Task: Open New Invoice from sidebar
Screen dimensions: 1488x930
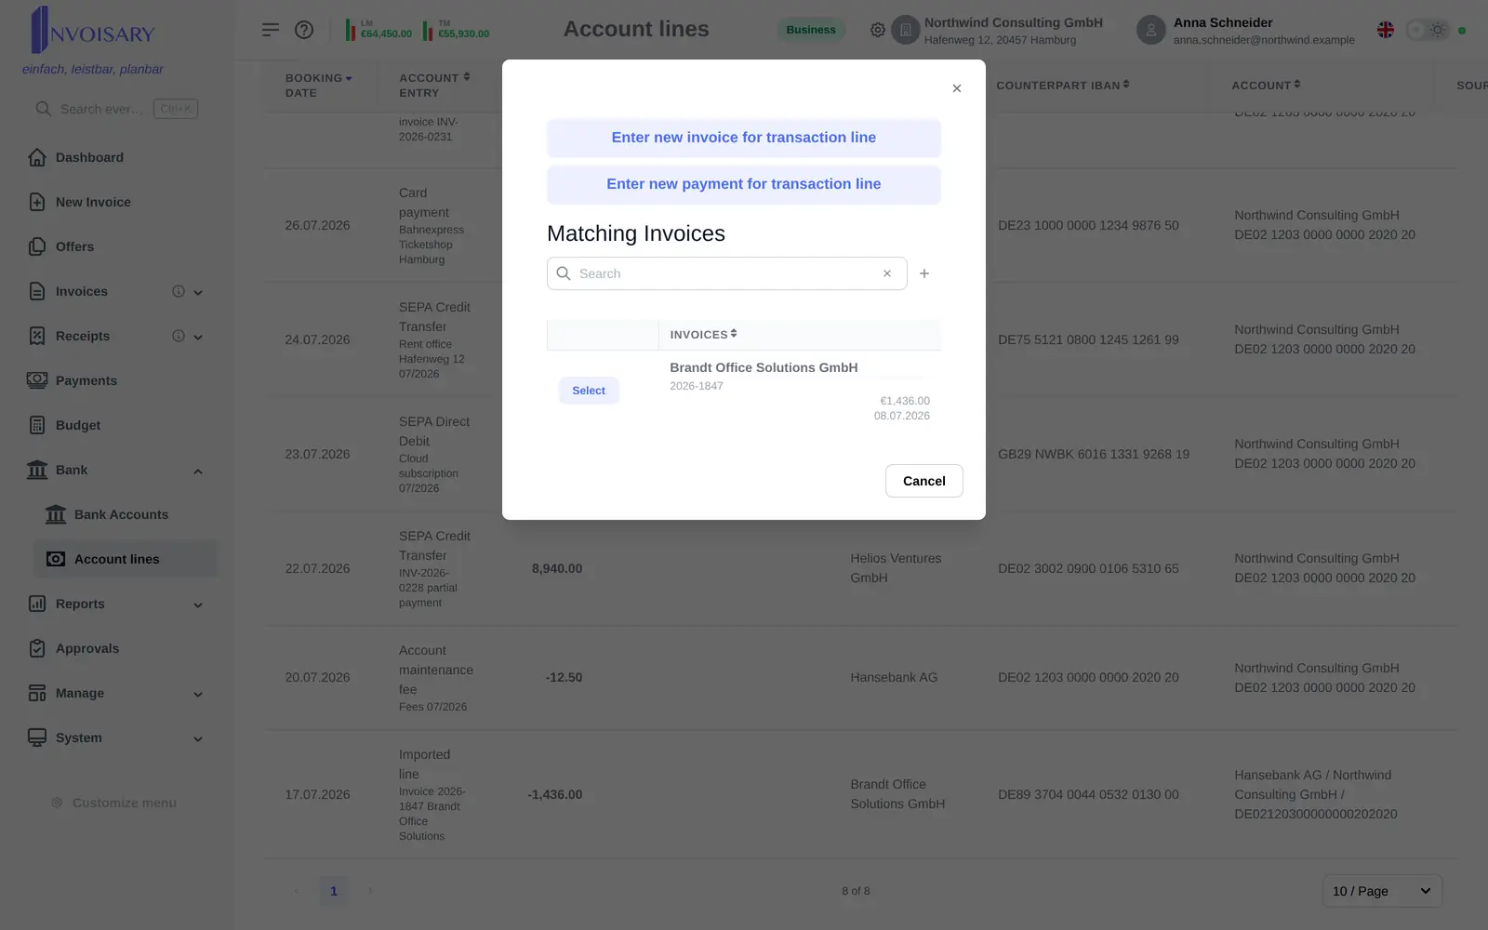Action: (x=93, y=202)
